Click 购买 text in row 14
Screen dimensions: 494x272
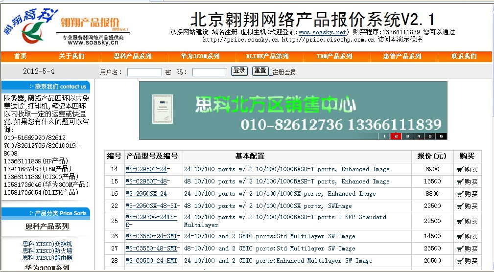coord(471,170)
